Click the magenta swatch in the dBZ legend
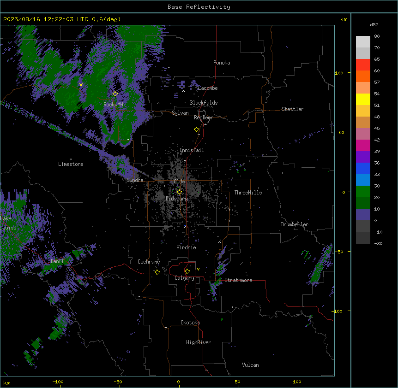398x388 pixels. [363, 145]
